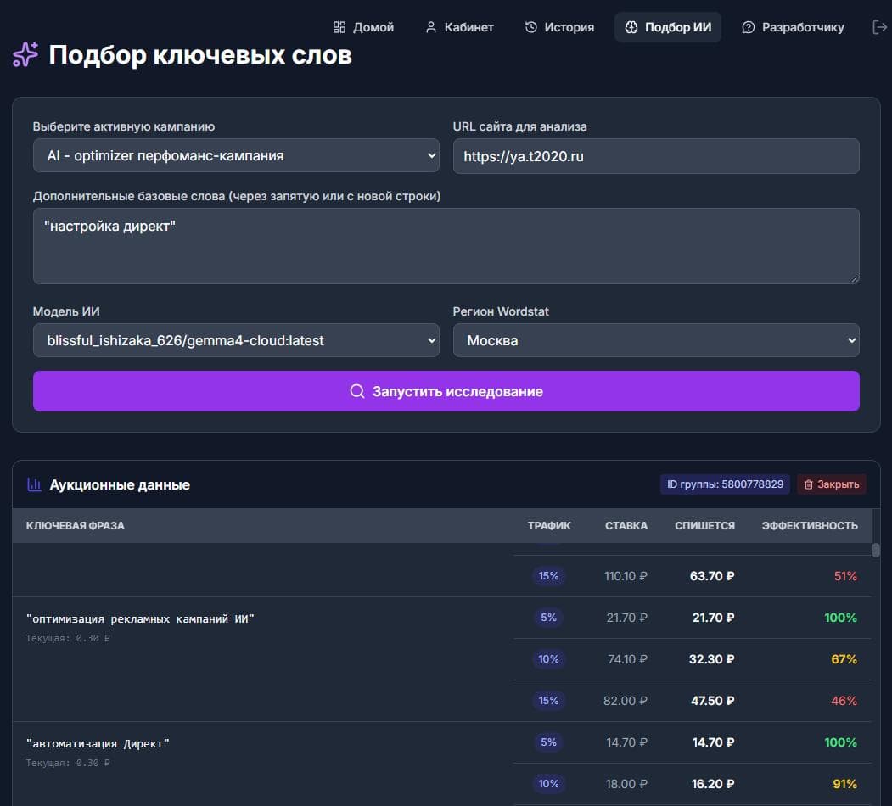Click the trash icon in Закрыть button
Screen dimensions: 892x806
(x=808, y=484)
